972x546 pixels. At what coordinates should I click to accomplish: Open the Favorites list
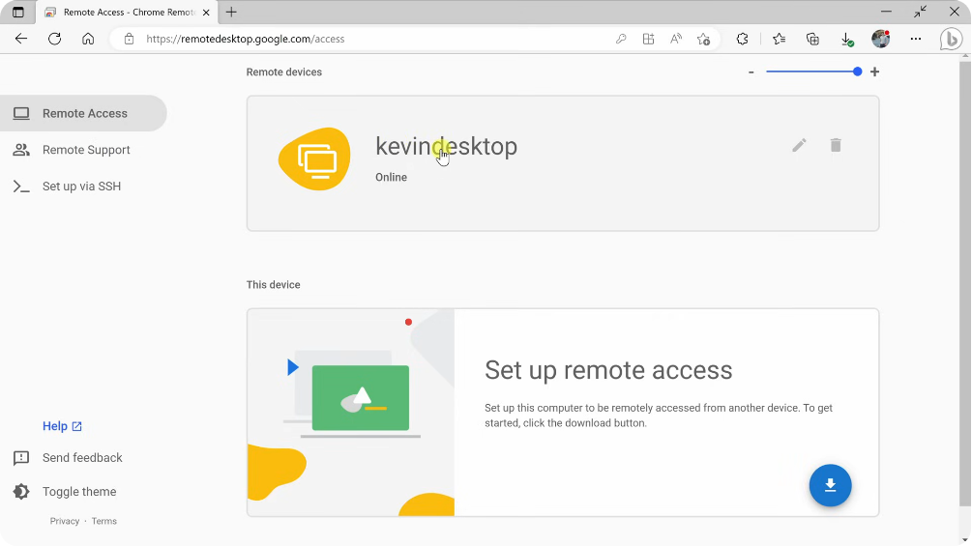[x=780, y=39]
